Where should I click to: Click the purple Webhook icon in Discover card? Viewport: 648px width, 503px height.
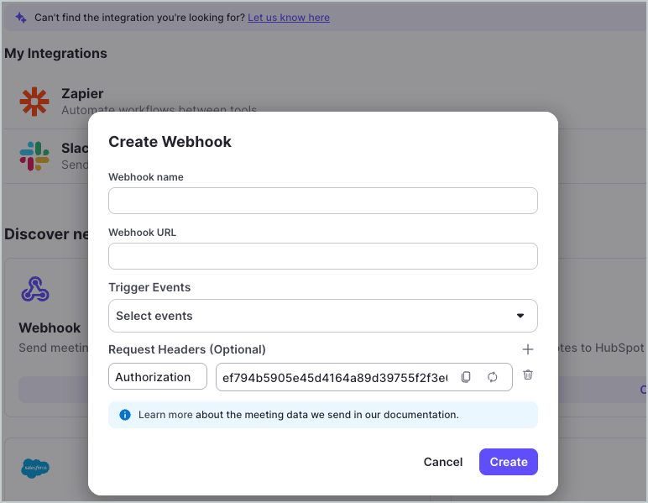(35, 290)
